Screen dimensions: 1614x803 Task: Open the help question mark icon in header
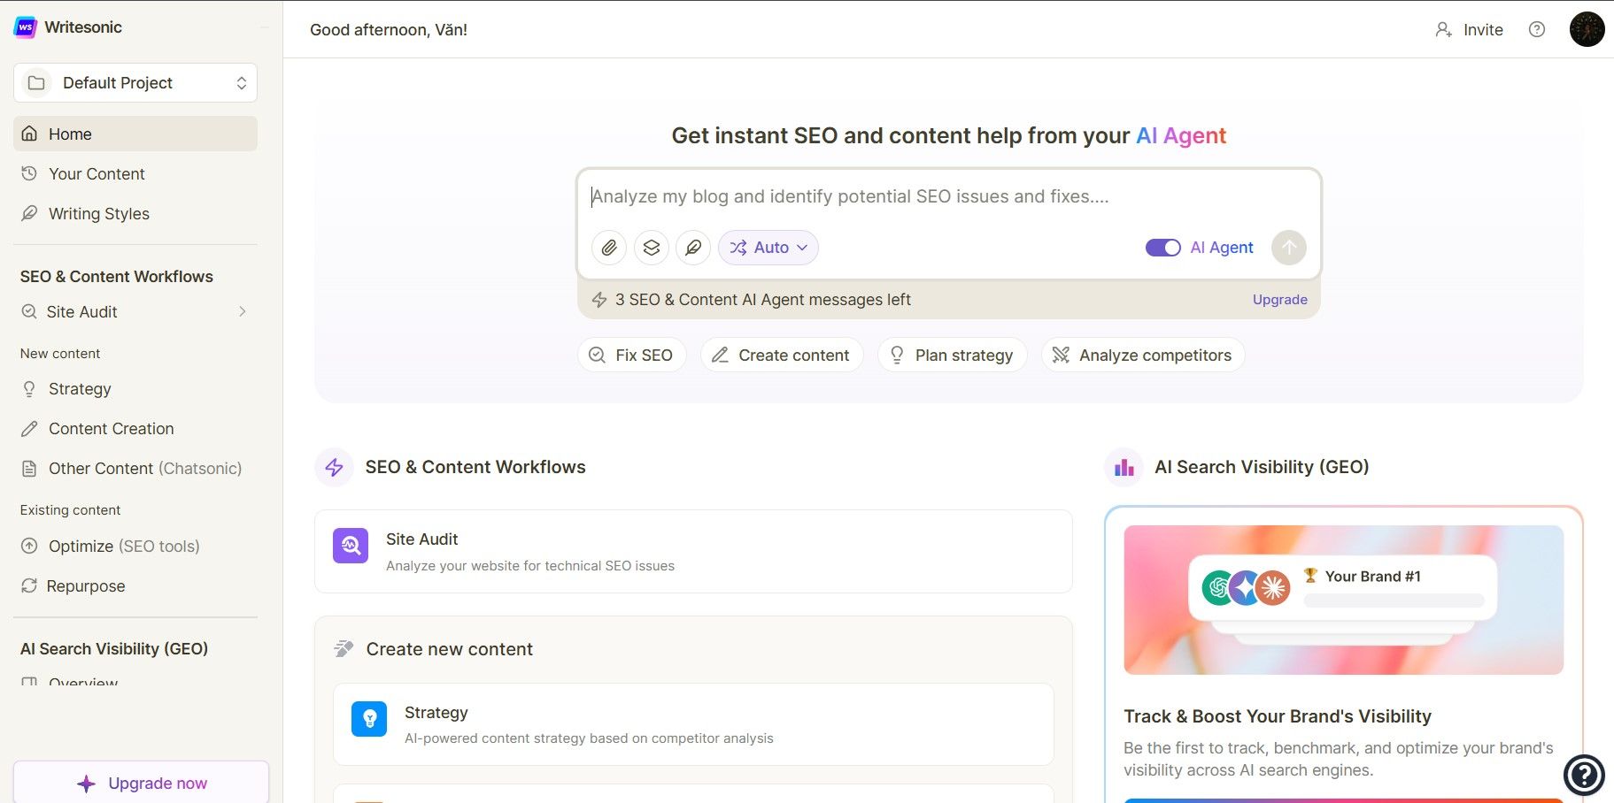click(1537, 29)
